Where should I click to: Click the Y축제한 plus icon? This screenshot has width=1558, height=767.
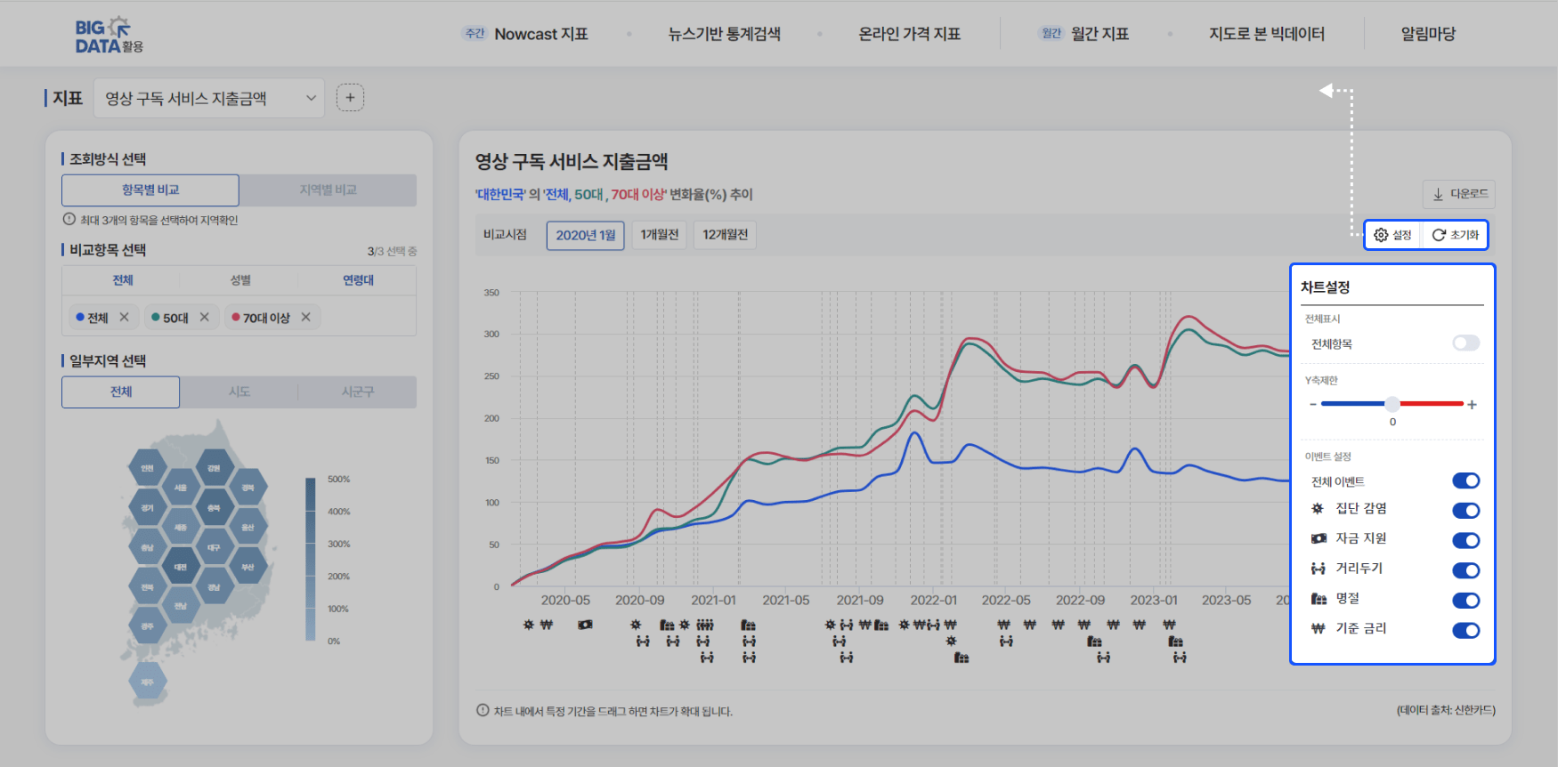1473,405
